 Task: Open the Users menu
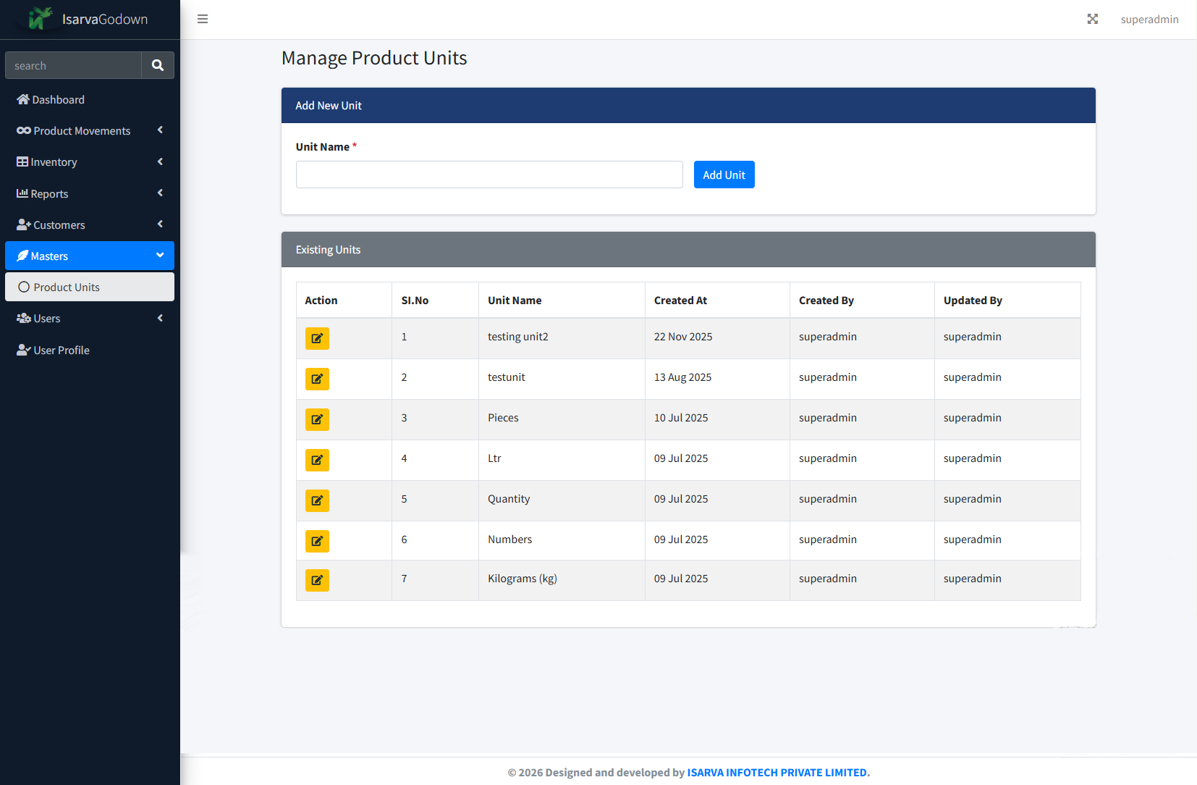tap(90, 318)
